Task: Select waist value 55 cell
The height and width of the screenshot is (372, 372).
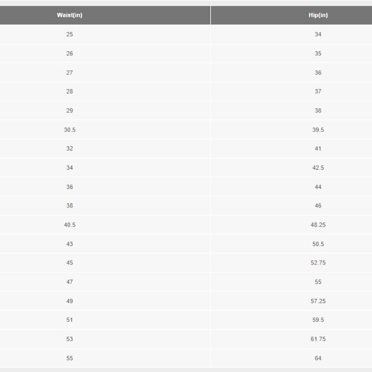Action: [x=70, y=358]
